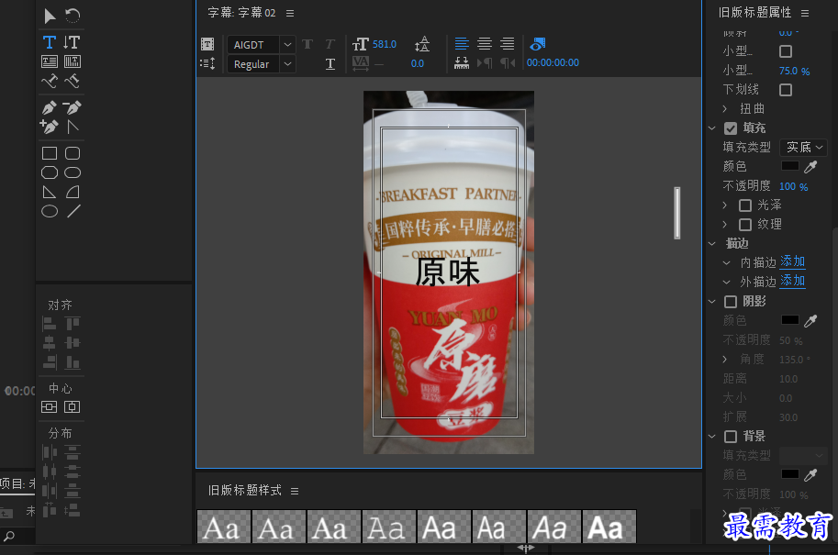Image resolution: width=838 pixels, height=555 pixels.
Task: Toggle Show Background Video icon
Action: [538, 44]
